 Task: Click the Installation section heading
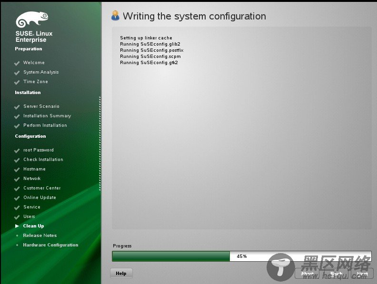pos(28,93)
